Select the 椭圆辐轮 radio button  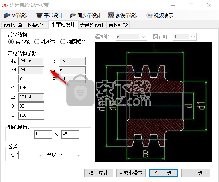tap(73, 42)
